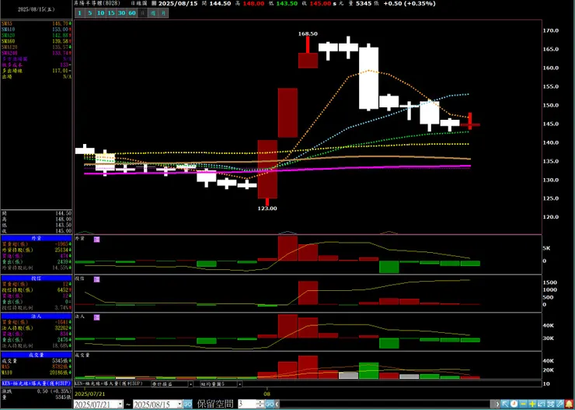Click the SMA60 legend entry
575x410 pixels.
coord(37,41)
